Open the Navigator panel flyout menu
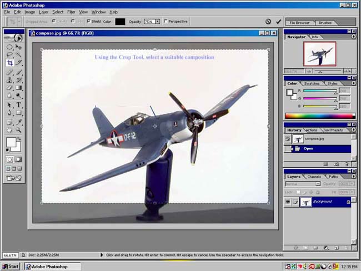The image size is (361, 271). point(353,37)
